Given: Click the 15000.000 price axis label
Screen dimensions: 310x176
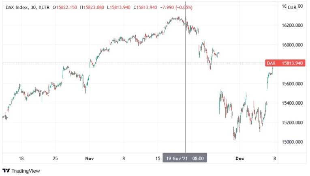Looking at the screenshot, I should pyautogui.click(x=293, y=142).
